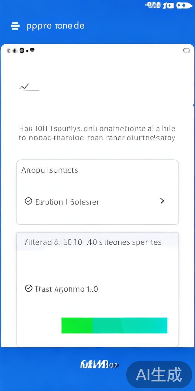Image resolution: width=195 pixels, height=391 pixels.
Task: Click the small dot icons at card top-left
Action: point(21,51)
